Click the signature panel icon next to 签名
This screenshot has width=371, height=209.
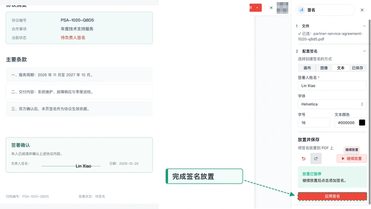(302, 10)
